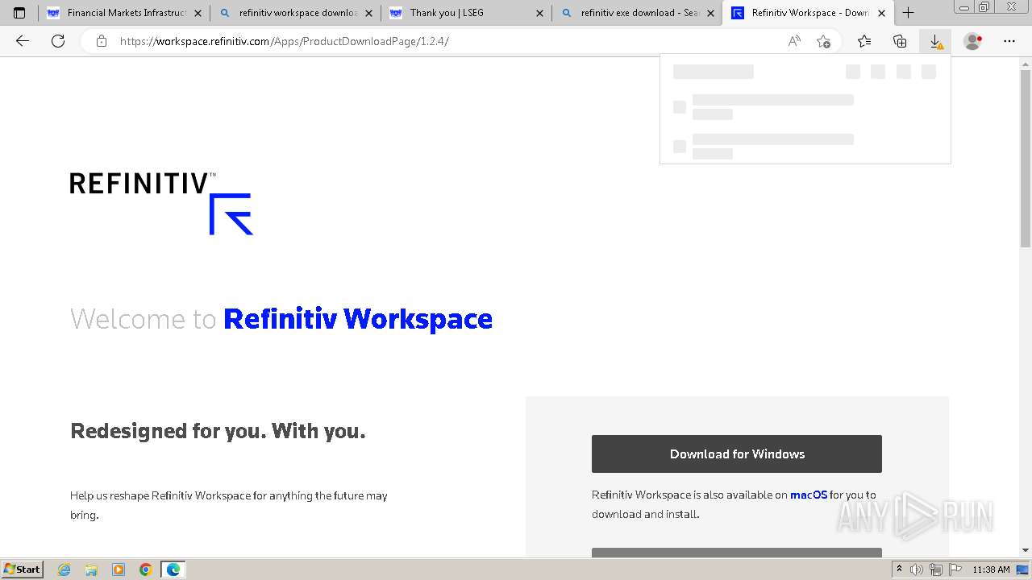Open network status in system tray
This screenshot has height=580, width=1032.
click(x=936, y=570)
